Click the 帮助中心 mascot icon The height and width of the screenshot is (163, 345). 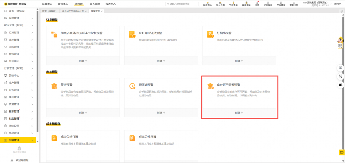341,42
